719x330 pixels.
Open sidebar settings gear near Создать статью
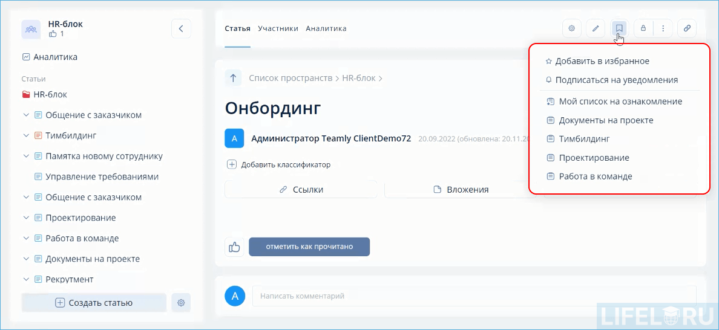coord(181,303)
